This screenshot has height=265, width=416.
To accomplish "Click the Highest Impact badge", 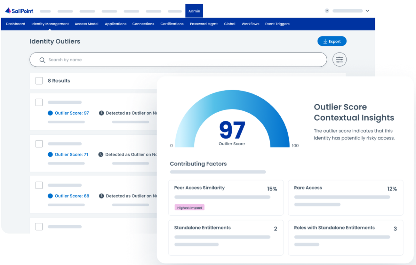I will point(190,208).
